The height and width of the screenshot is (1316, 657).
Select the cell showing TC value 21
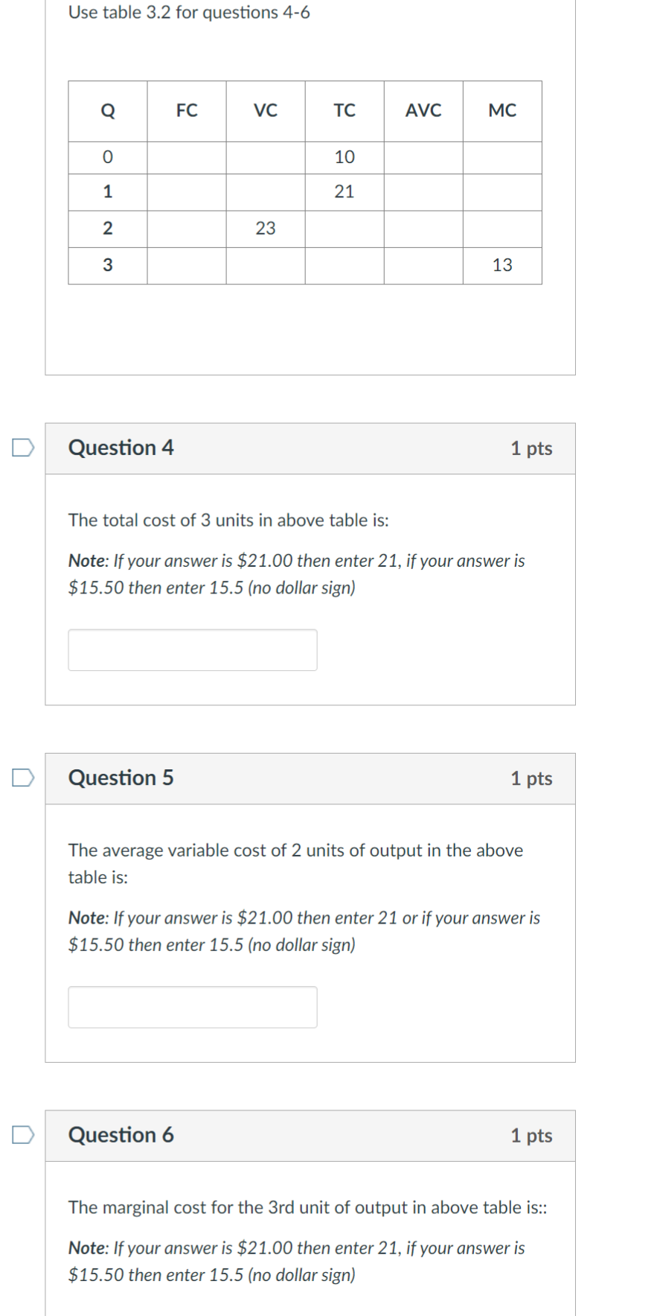344,191
